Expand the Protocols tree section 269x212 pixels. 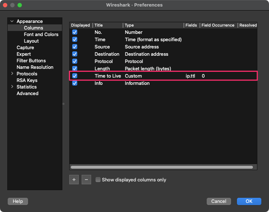click(x=12, y=74)
